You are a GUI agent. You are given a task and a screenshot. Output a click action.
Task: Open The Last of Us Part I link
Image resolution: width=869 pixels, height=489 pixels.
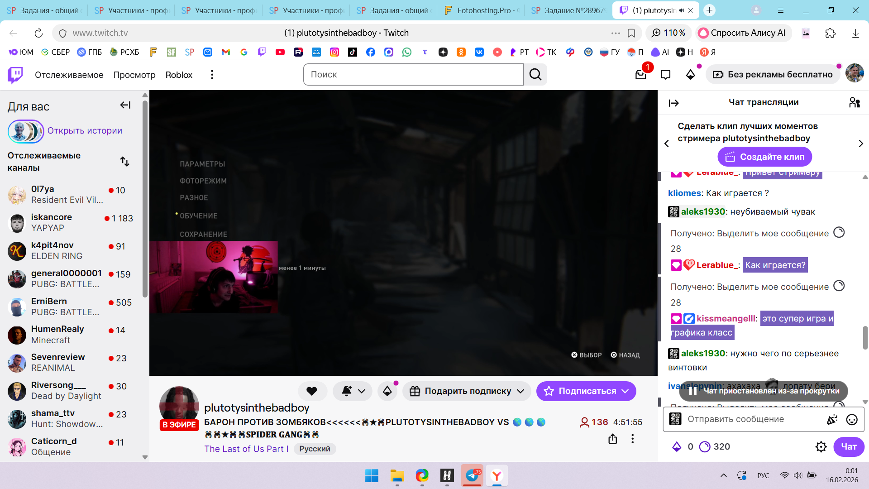tap(246, 449)
